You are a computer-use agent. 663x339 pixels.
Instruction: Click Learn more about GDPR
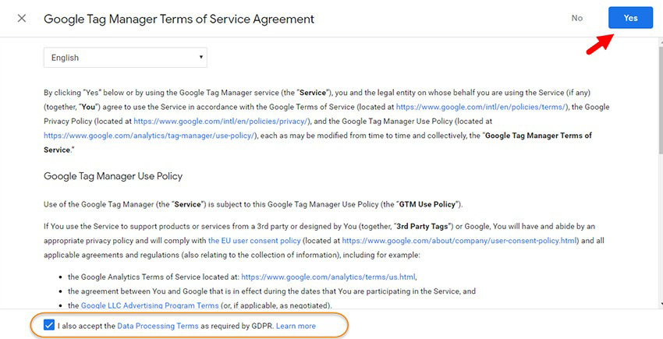(x=296, y=326)
